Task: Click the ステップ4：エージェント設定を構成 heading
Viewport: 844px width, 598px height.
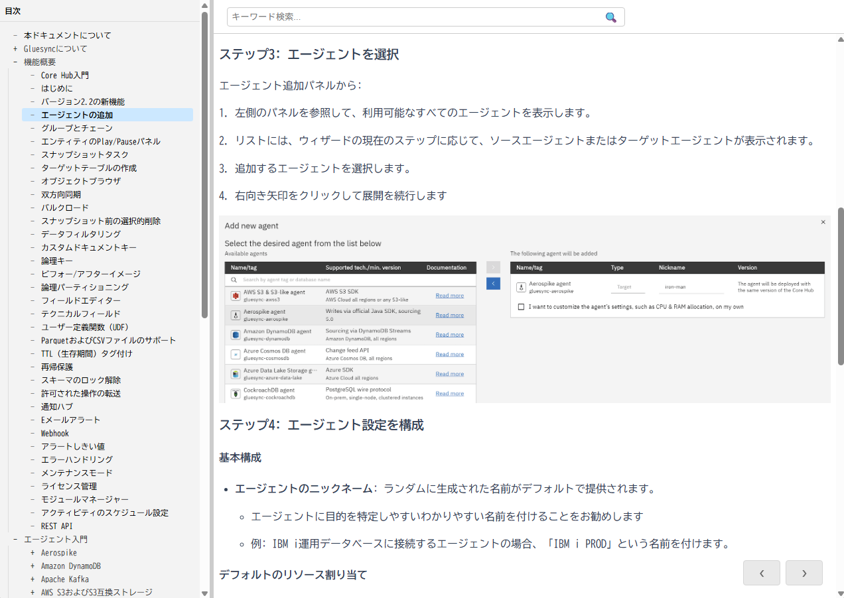Action: 321,425
